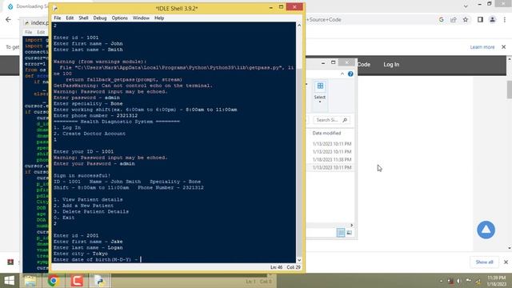
Task: Collapse the File Explorer ribbon
Action: pos(342,74)
